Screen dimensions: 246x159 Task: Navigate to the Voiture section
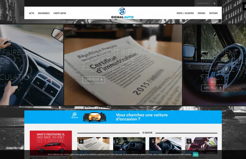click(213, 13)
